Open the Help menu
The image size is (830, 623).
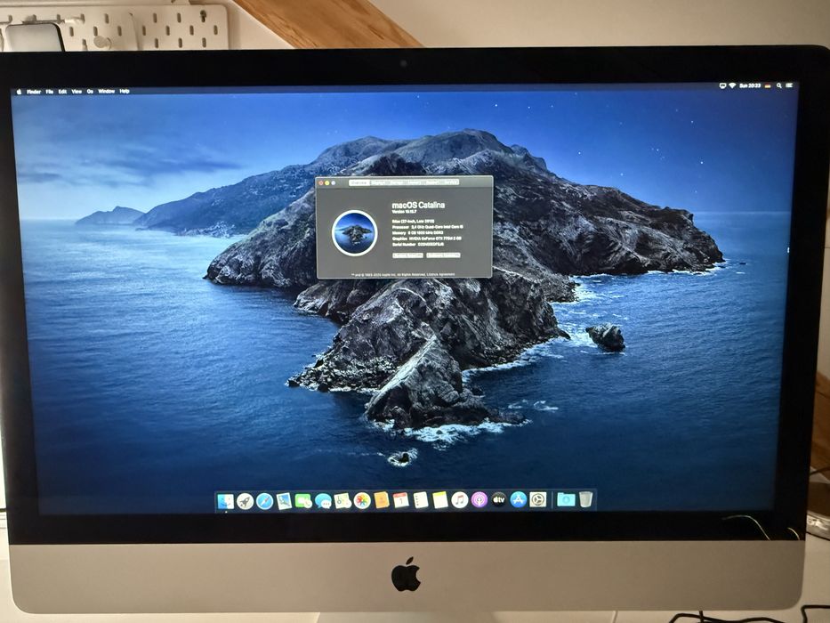(125, 91)
